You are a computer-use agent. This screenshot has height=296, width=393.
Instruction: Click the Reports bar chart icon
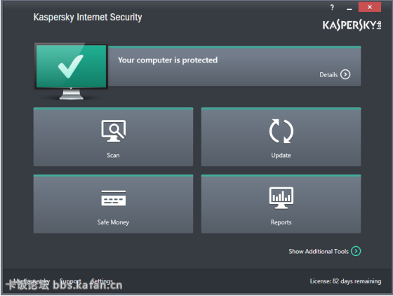(x=281, y=198)
